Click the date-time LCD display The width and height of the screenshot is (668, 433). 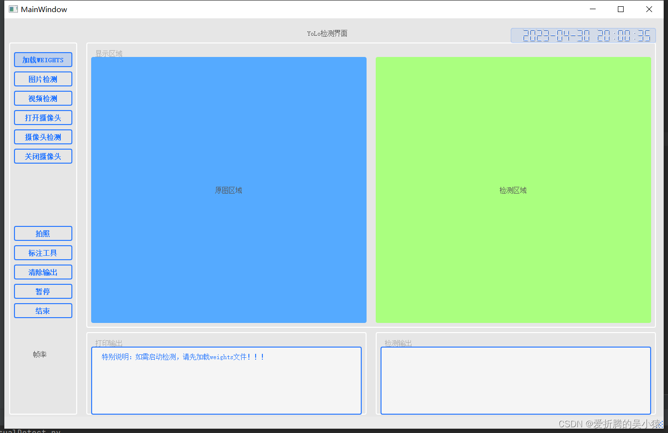pyautogui.click(x=583, y=36)
